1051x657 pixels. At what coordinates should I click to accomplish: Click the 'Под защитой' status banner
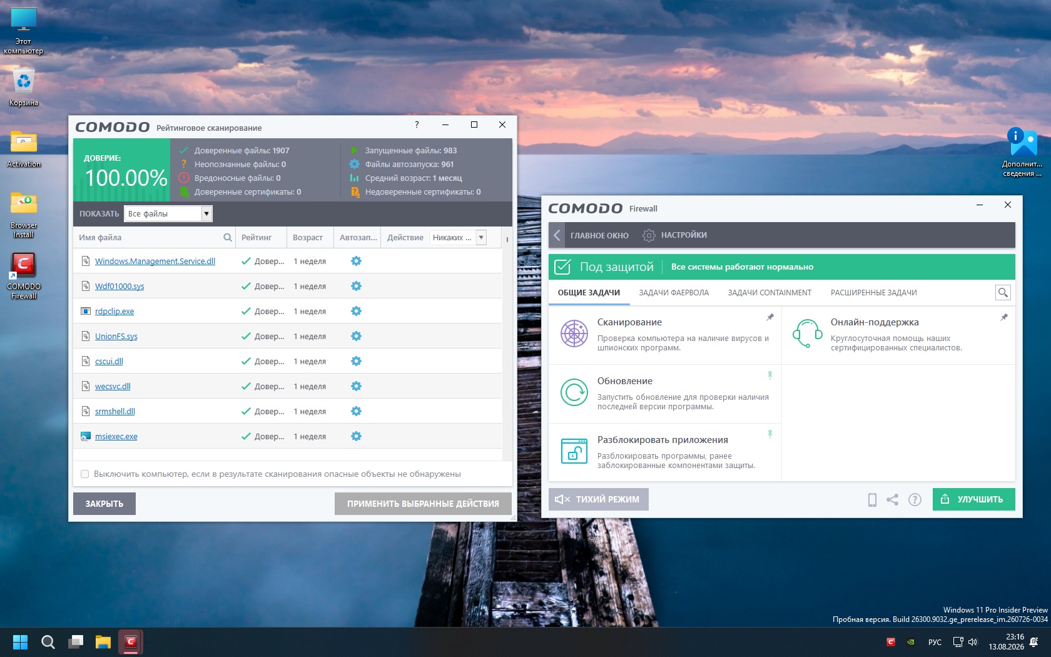tap(782, 267)
